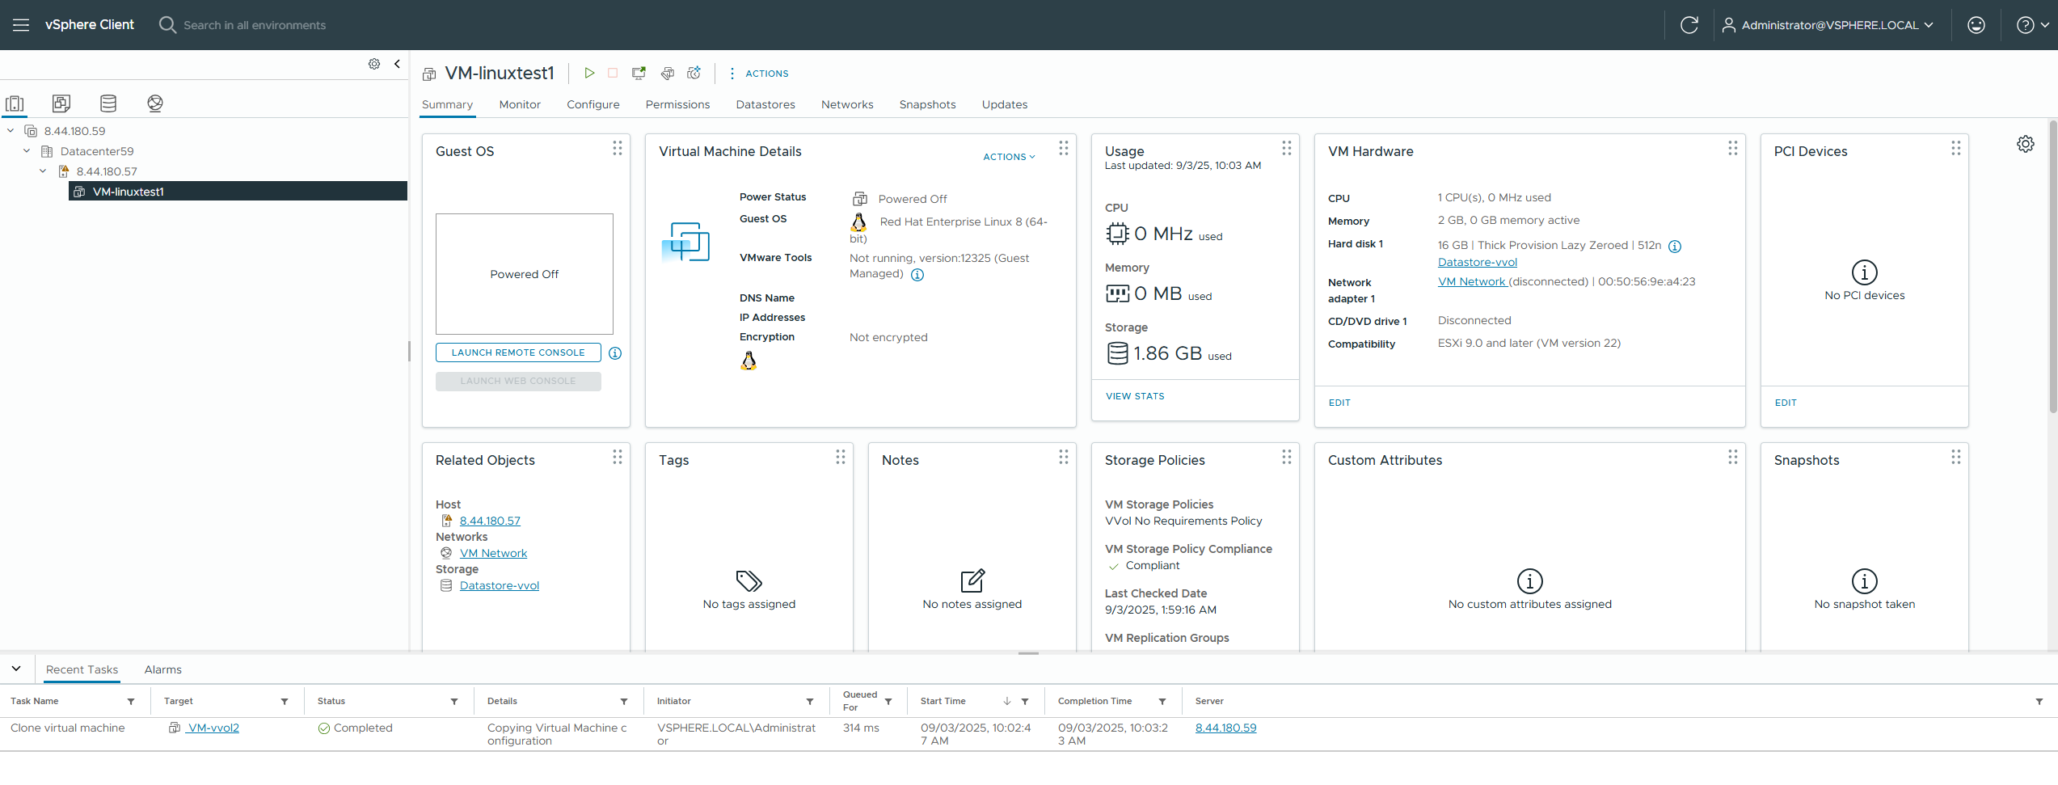The height and width of the screenshot is (785, 2058).
Task: Open the VM Network link in VM Hardware
Action: 1472,281
